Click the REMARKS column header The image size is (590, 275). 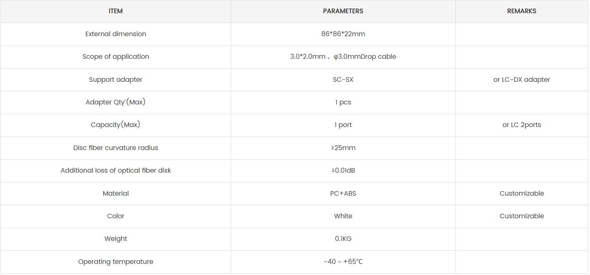pyautogui.click(x=522, y=11)
